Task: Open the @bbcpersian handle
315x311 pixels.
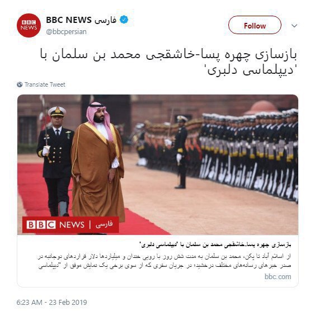Action: (x=66, y=32)
